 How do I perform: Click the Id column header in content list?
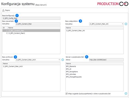coord(5,28)
